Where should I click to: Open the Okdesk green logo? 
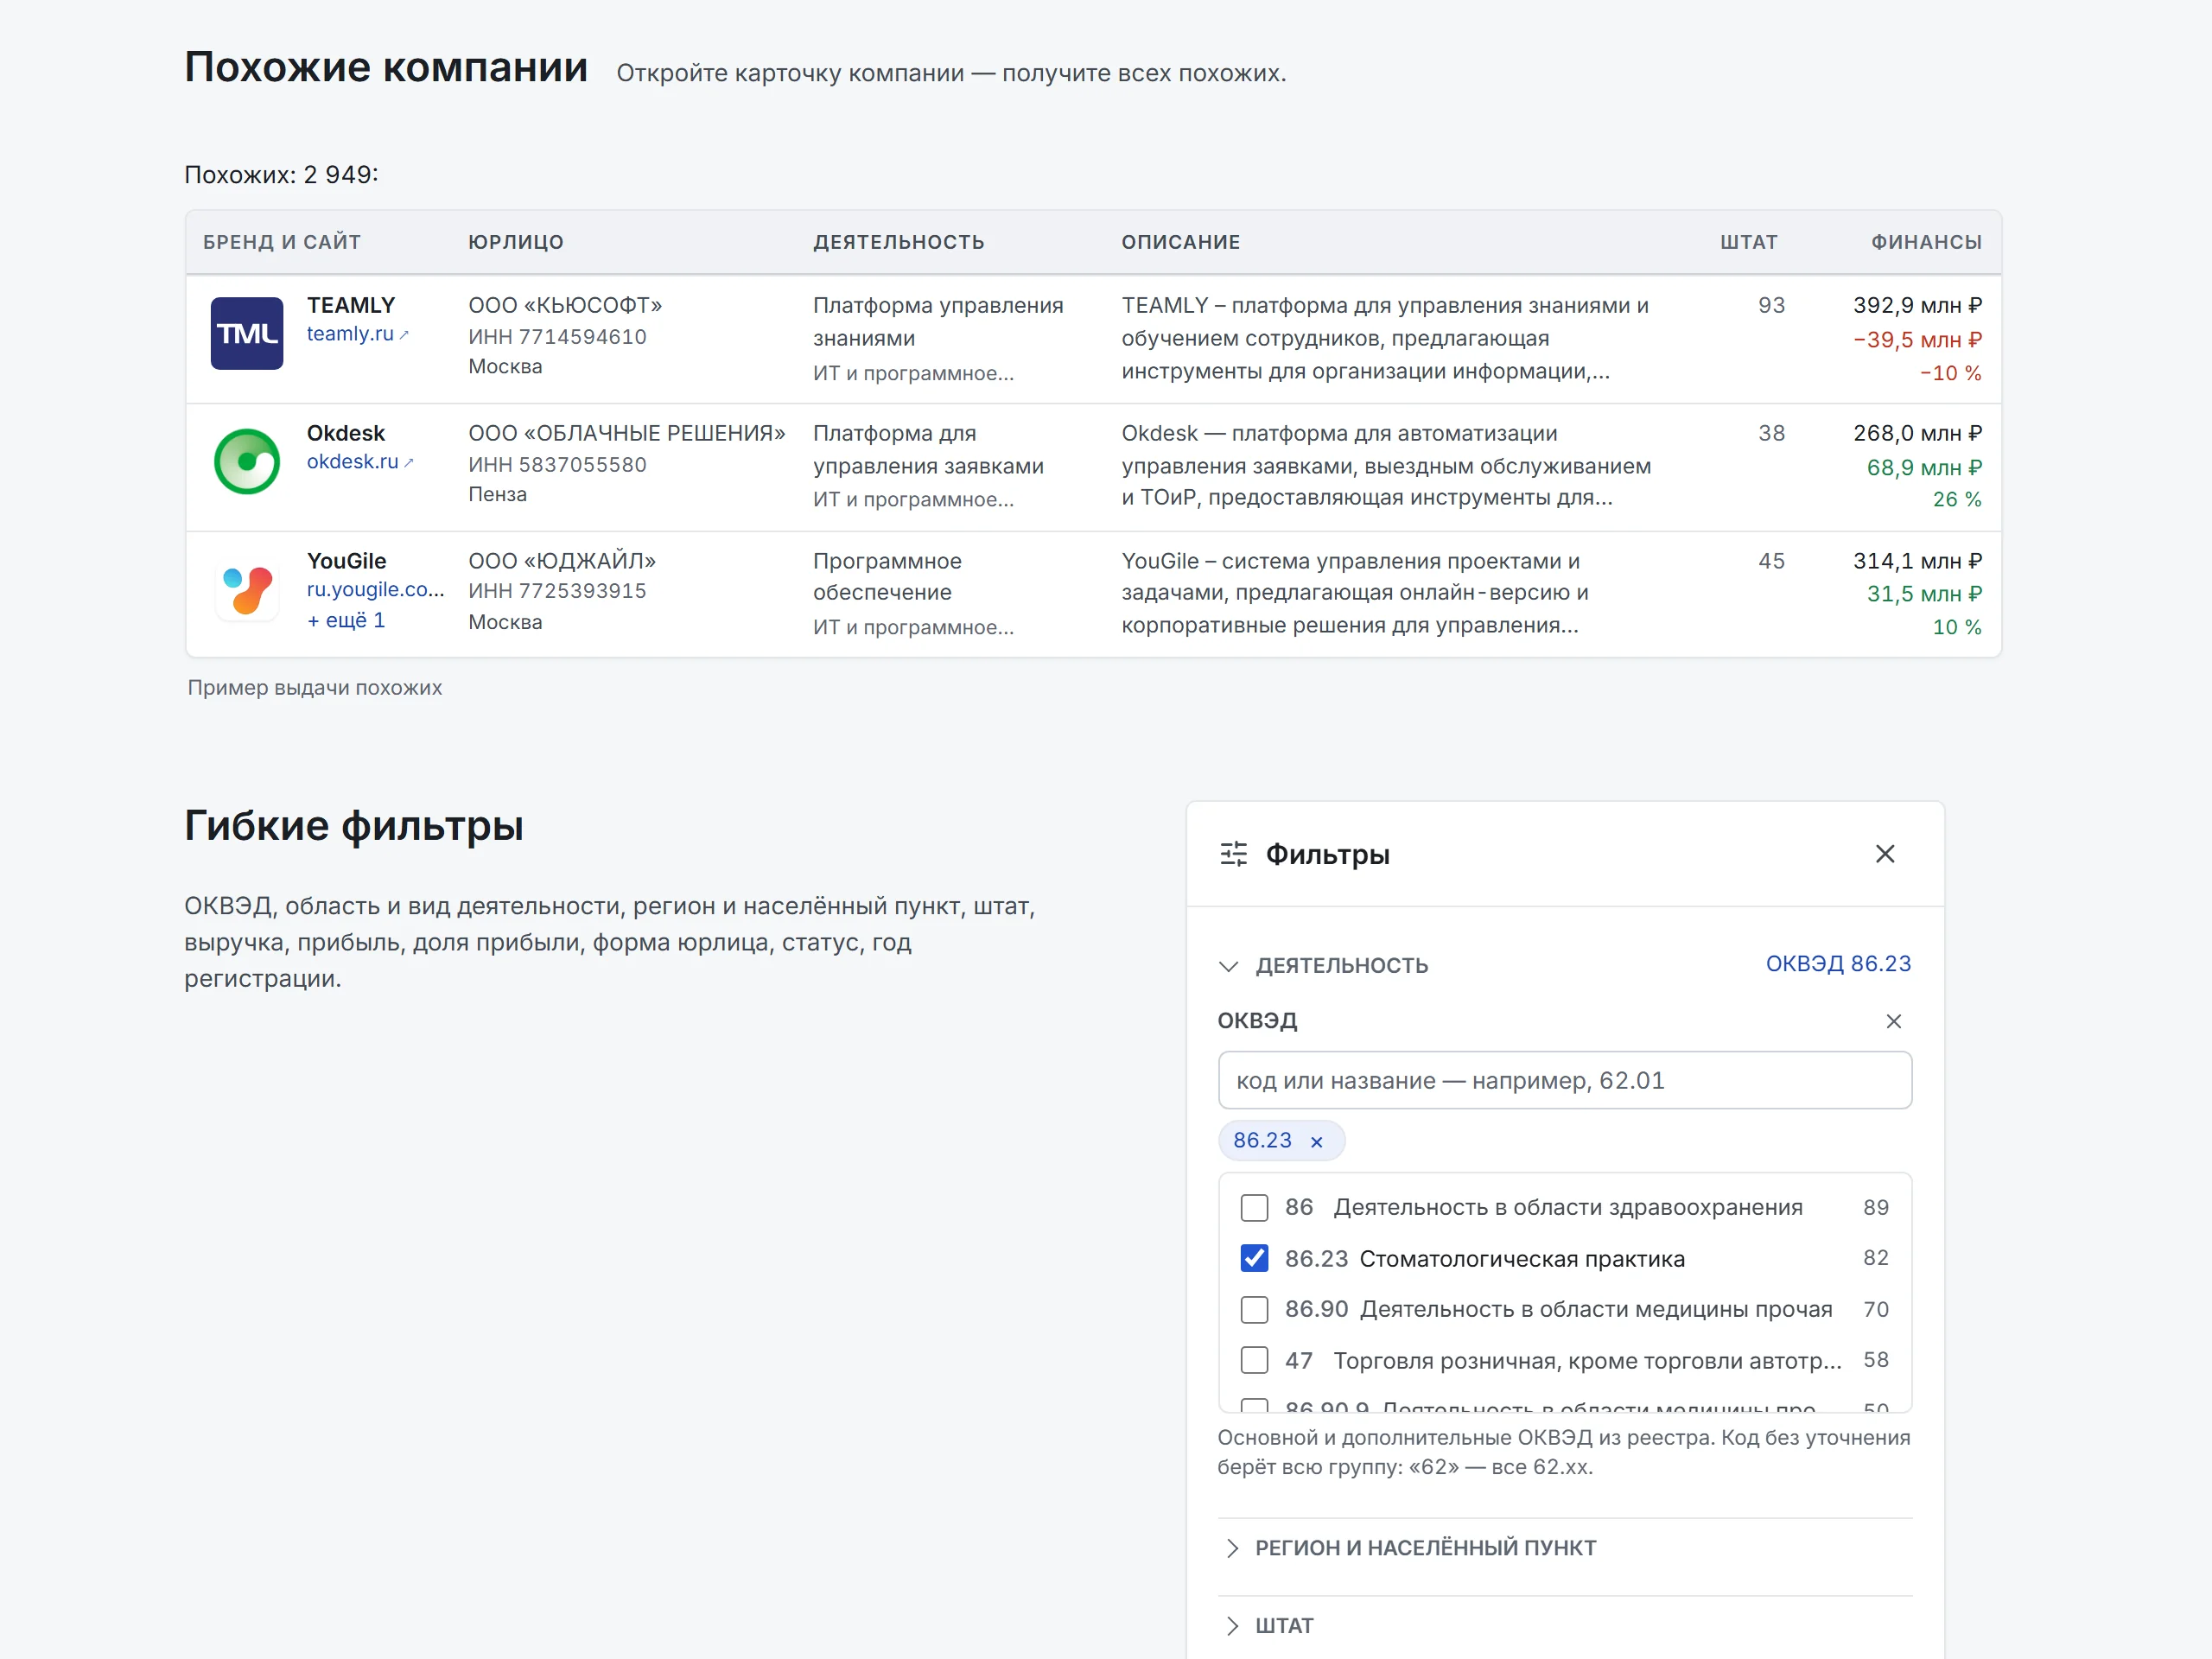pyautogui.click(x=247, y=461)
